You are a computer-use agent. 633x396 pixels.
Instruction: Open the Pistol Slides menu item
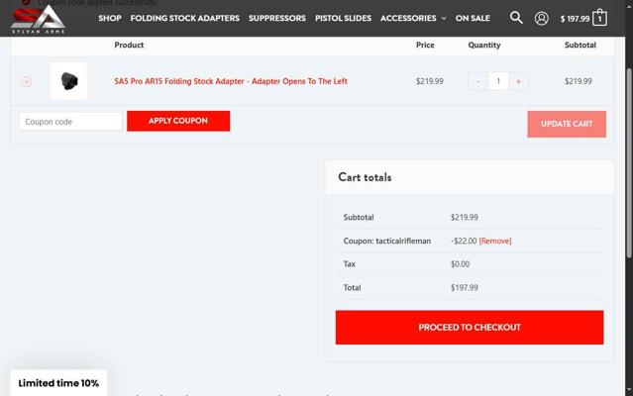[x=343, y=18]
